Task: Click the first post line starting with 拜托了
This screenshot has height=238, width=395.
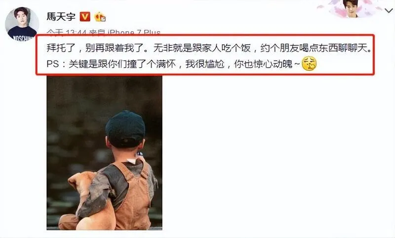Action: (x=209, y=48)
